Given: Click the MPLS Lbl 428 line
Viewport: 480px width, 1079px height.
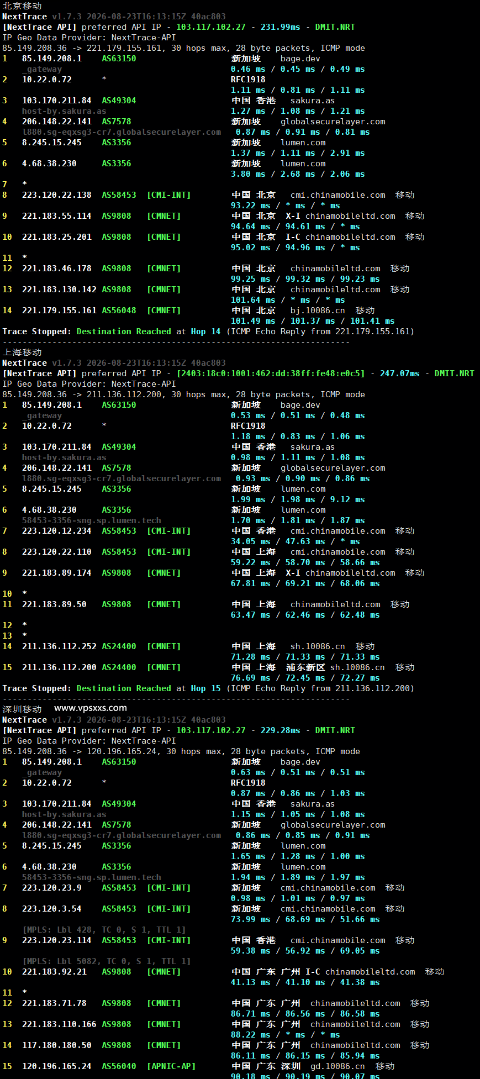Looking at the screenshot, I should click(x=104, y=930).
